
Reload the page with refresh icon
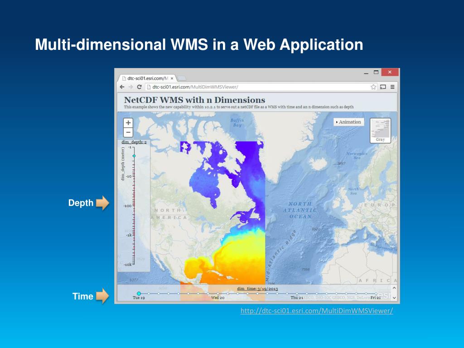[139, 87]
